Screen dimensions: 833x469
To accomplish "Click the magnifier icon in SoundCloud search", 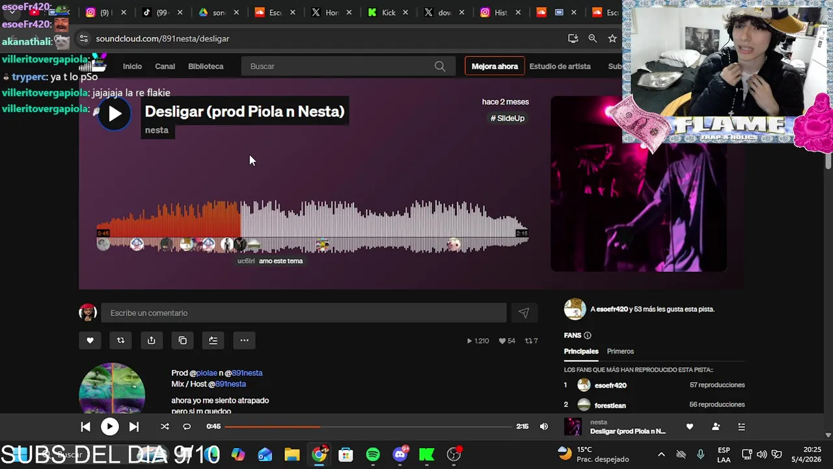I will click(x=440, y=66).
